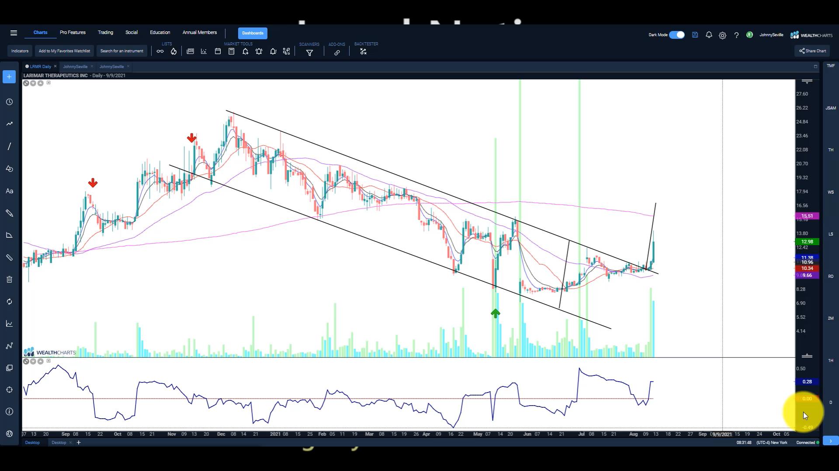
Task: Click the refresh rotate icon in sidebar
Action: click(9, 302)
